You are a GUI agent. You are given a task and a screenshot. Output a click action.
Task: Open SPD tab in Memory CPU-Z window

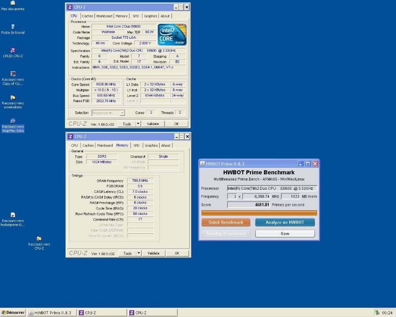click(136, 145)
